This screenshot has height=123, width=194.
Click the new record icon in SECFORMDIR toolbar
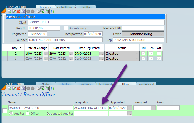10,88
